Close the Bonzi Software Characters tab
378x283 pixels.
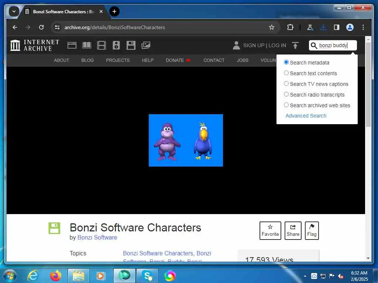pyautogui.click(x=101, y=11)
